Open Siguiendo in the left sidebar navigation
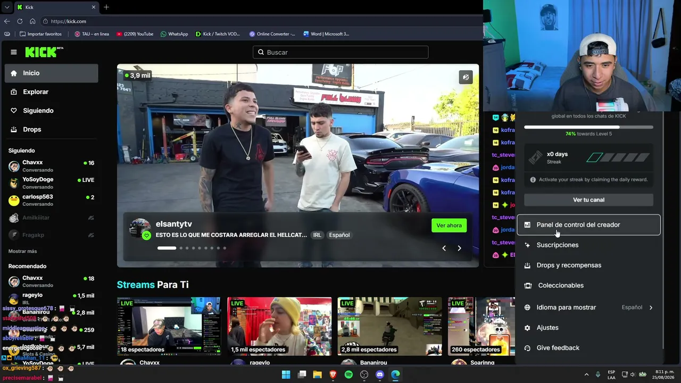 (52, 111)
